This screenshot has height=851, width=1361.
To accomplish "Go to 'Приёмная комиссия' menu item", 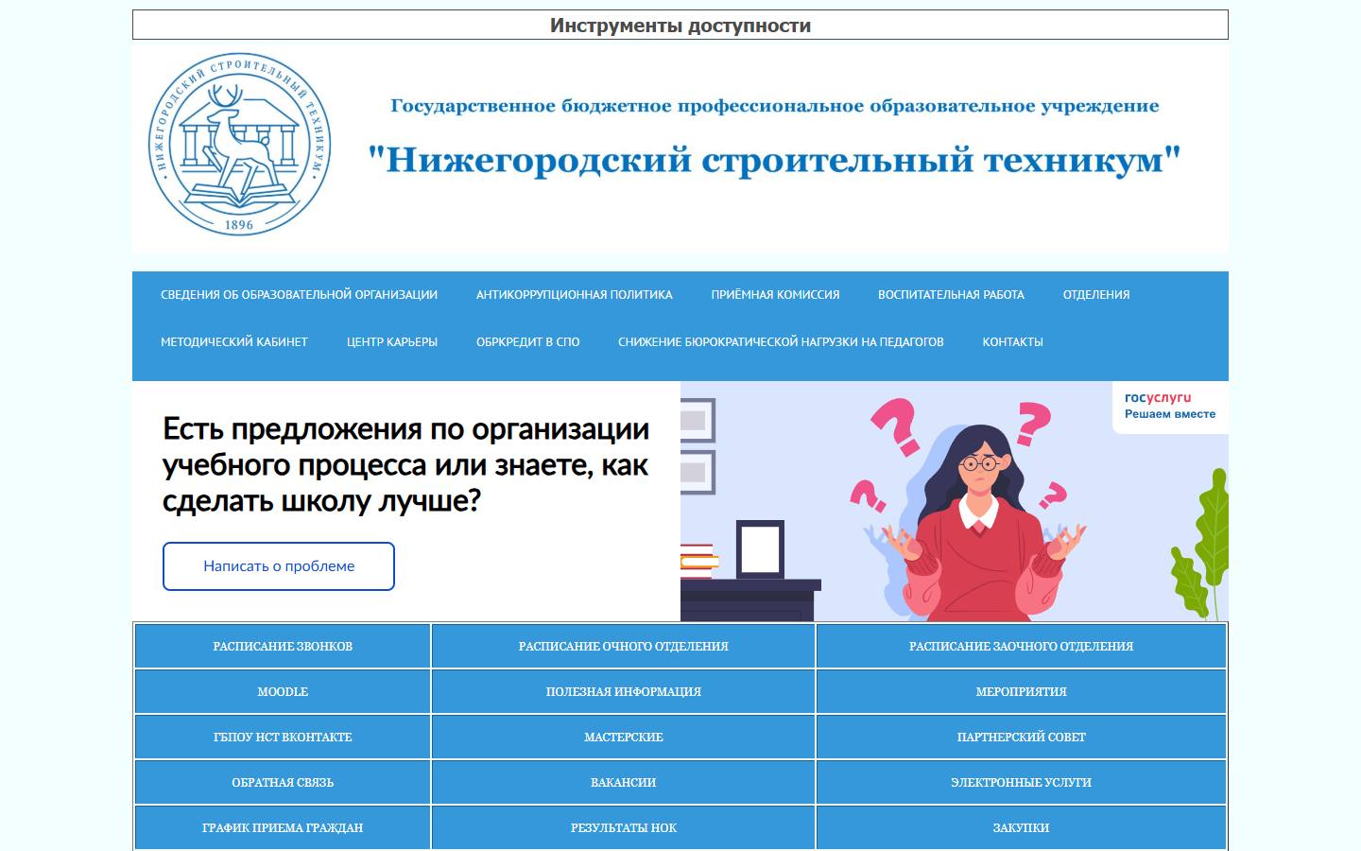I will point(775,295).
